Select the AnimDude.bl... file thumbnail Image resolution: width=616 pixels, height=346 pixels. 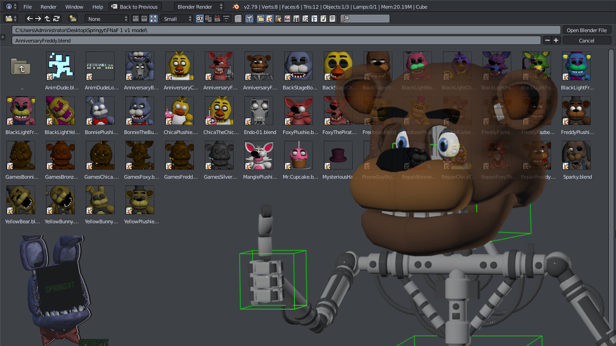[60, 66]
